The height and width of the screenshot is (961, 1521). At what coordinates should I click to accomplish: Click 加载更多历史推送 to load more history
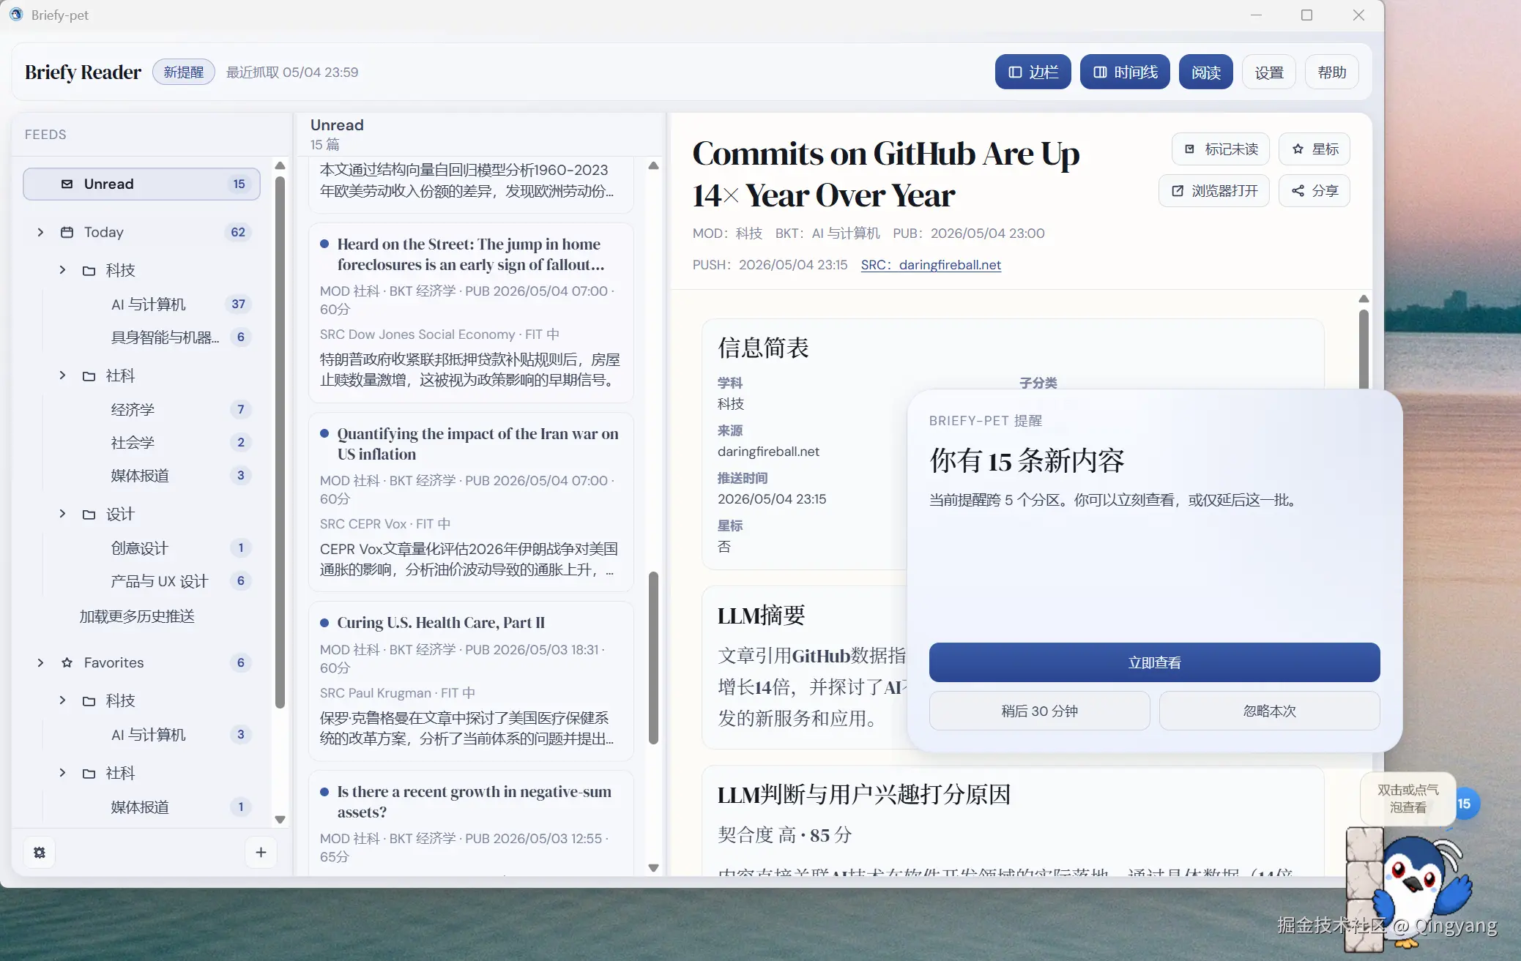click(137, 616)
